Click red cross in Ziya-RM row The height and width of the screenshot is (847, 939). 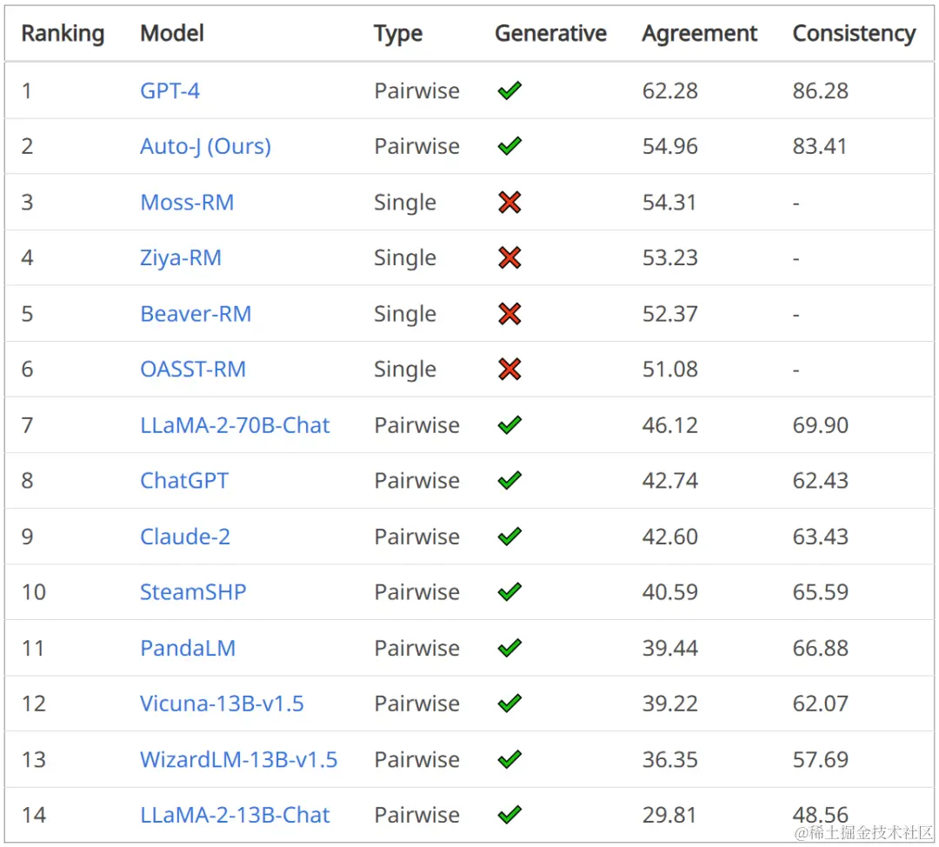click(509, 257)
